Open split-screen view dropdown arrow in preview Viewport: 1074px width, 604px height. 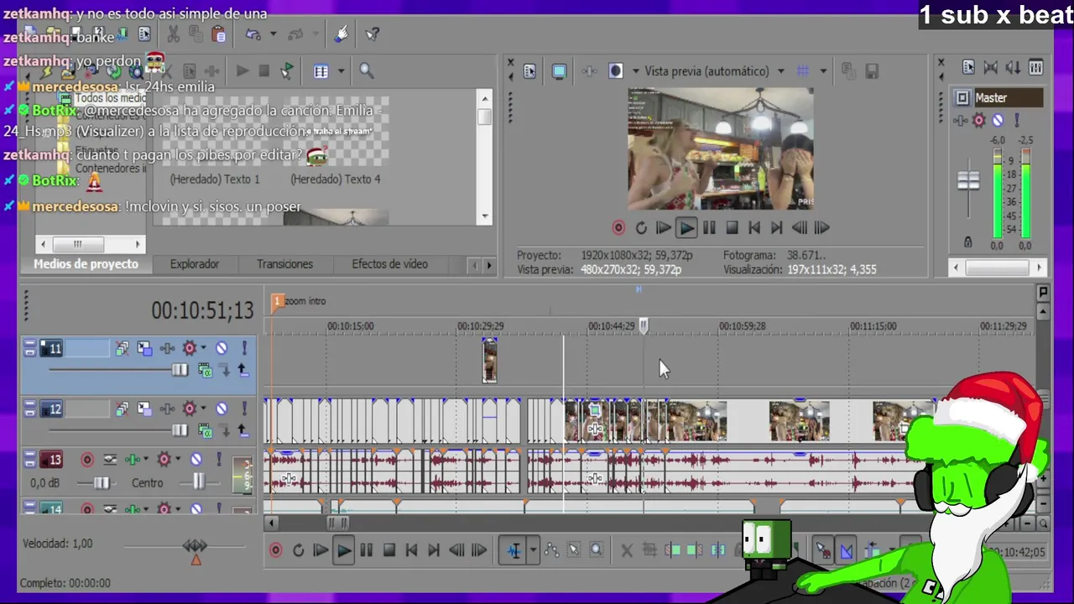(635, 71)
